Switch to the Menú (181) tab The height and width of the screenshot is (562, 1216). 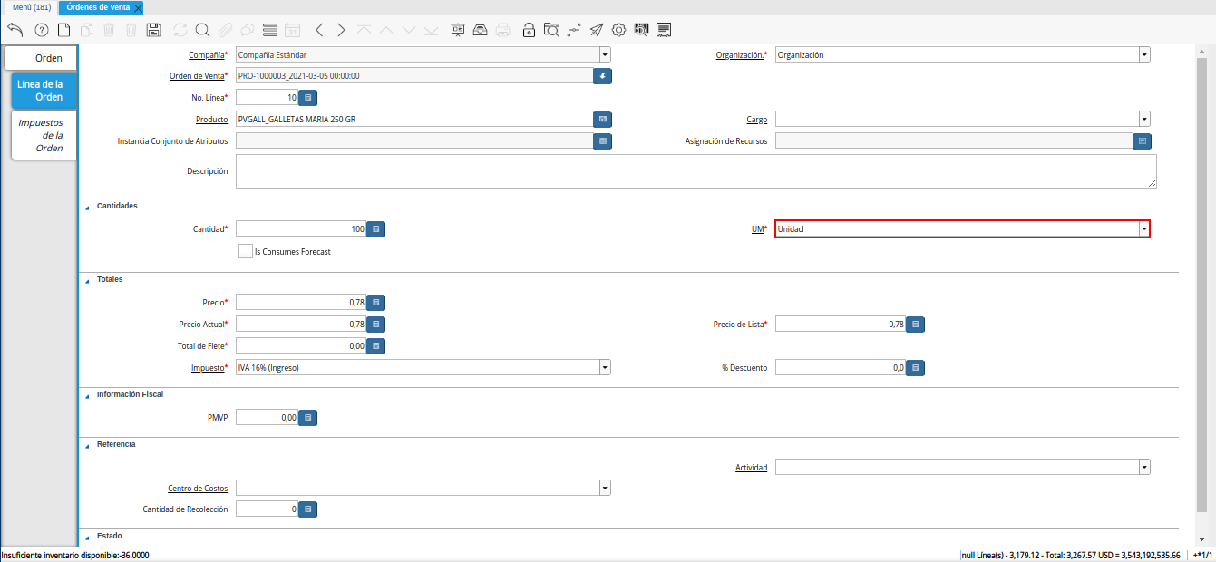(x=31, y=7)
